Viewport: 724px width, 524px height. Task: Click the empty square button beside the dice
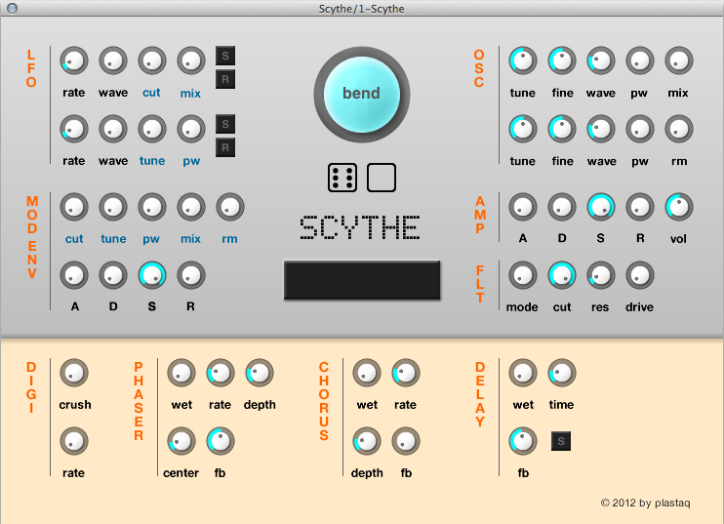(x=382, y=178)
